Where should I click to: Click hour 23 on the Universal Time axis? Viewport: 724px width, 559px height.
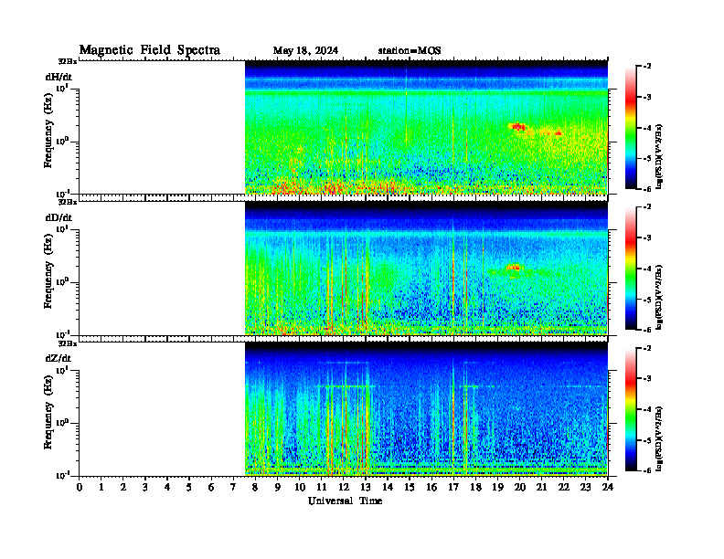tap(585, 488)
